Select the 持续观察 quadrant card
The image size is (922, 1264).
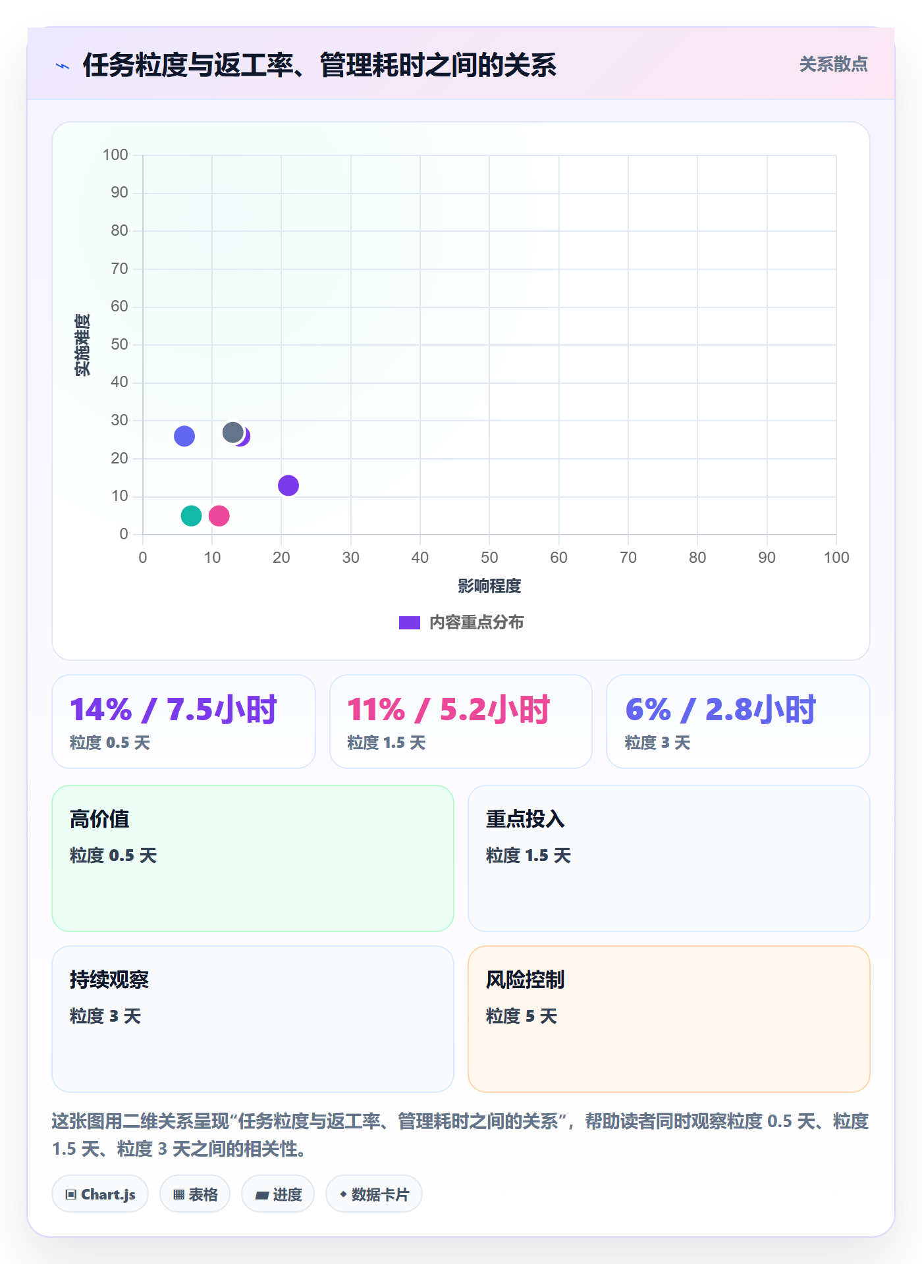coord(253,1019)
